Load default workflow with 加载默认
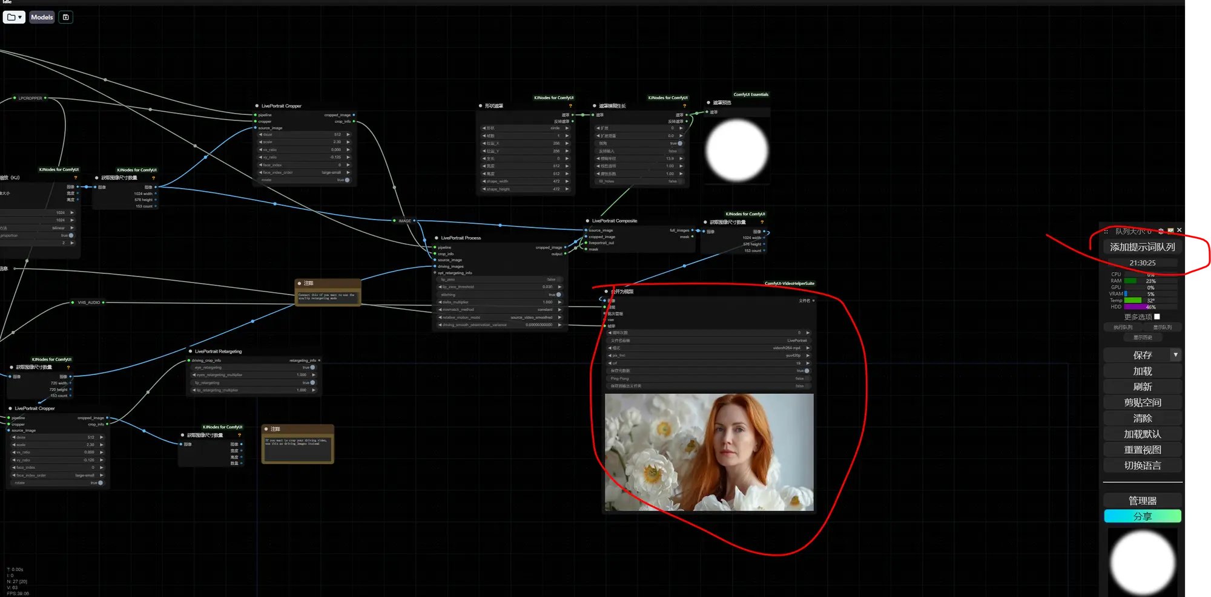The height and width of the screenshot is (597, 1211). [1143, 434]
